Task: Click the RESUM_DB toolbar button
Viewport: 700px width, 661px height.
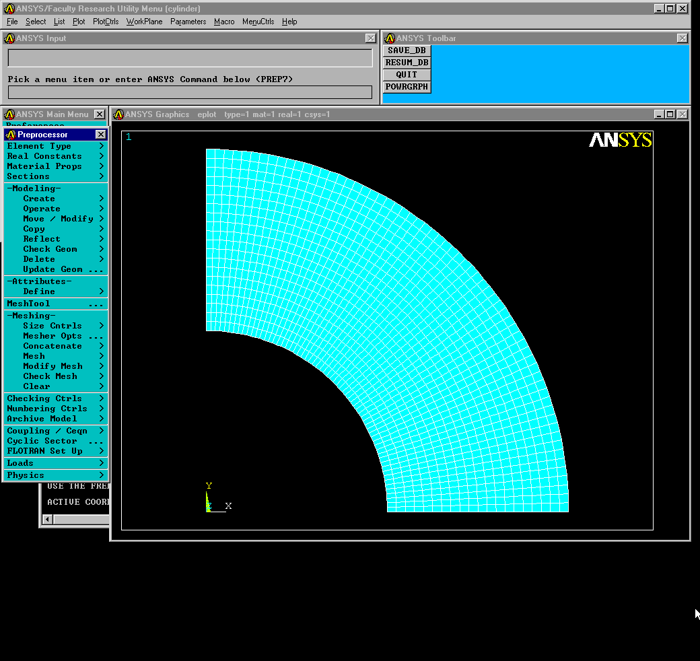Action: tap(407, 63)
